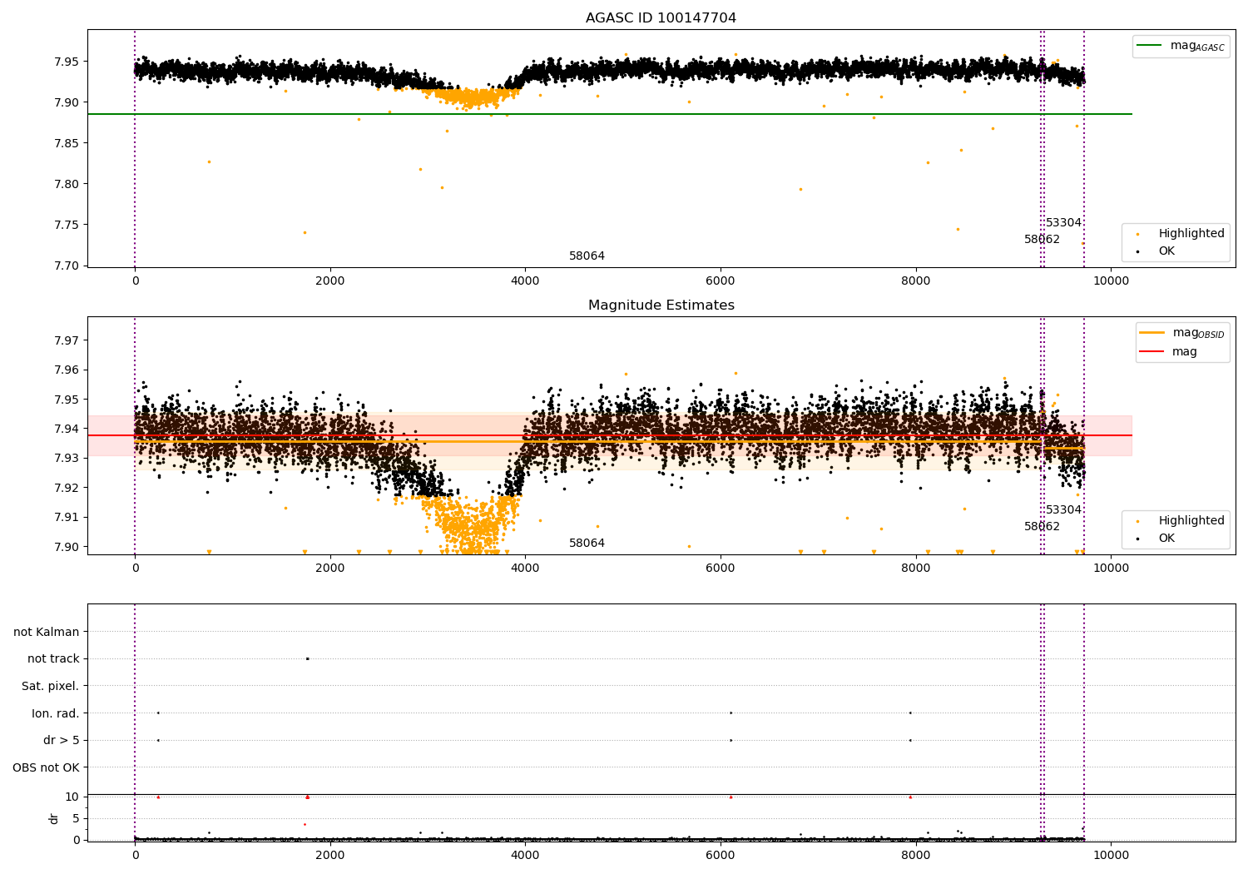Click the red mag legend line

click(1152, 352)
